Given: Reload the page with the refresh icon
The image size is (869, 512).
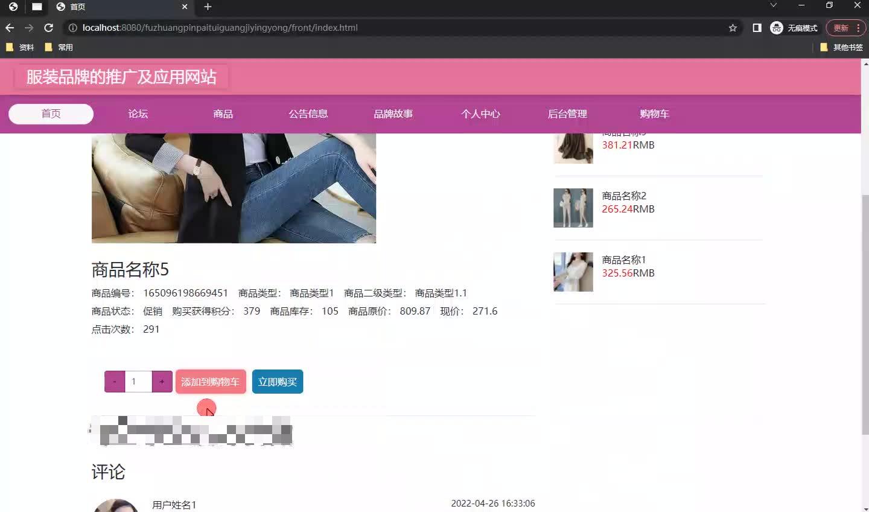Looking at the screenshot, I should pyautogui.click(x=48, y=28).
